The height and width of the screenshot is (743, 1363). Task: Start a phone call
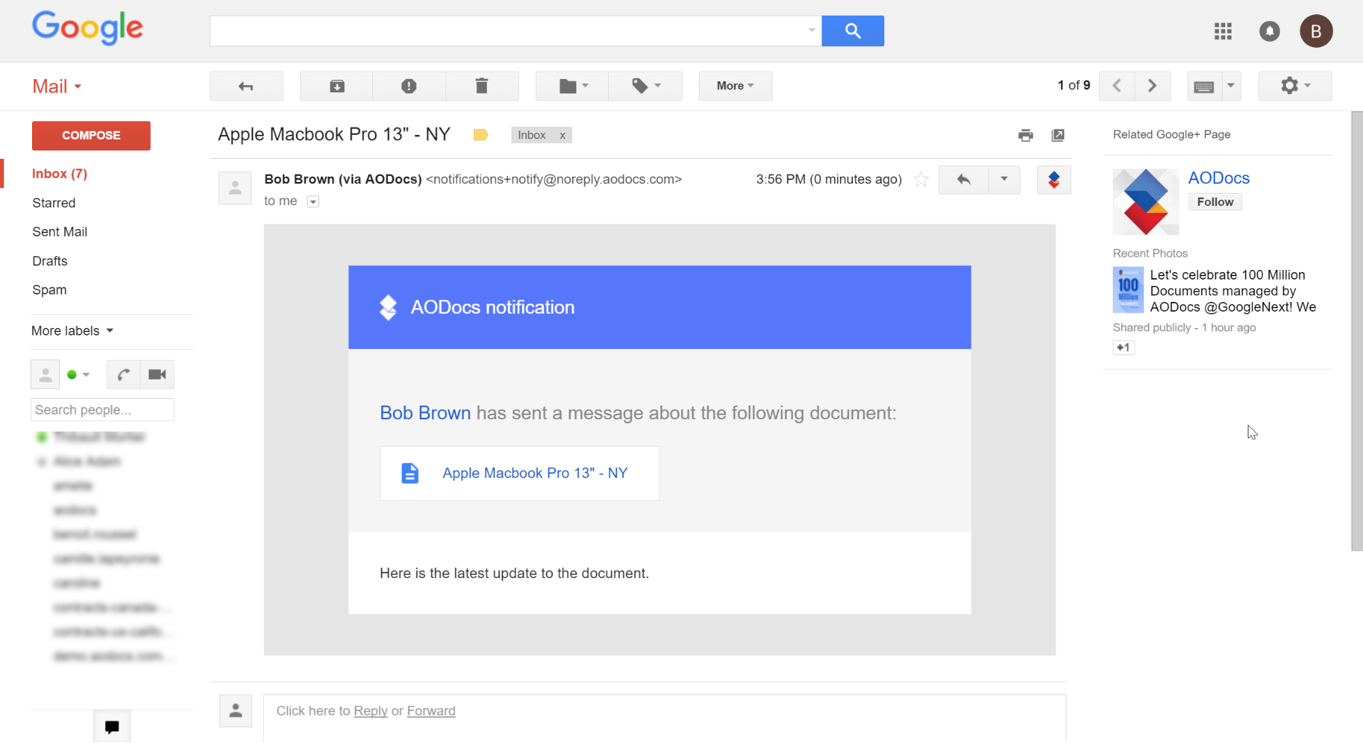tap(123, 375)
